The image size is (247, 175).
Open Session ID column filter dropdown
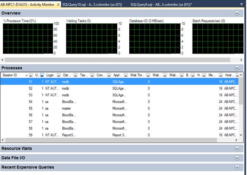click(31, 75)
